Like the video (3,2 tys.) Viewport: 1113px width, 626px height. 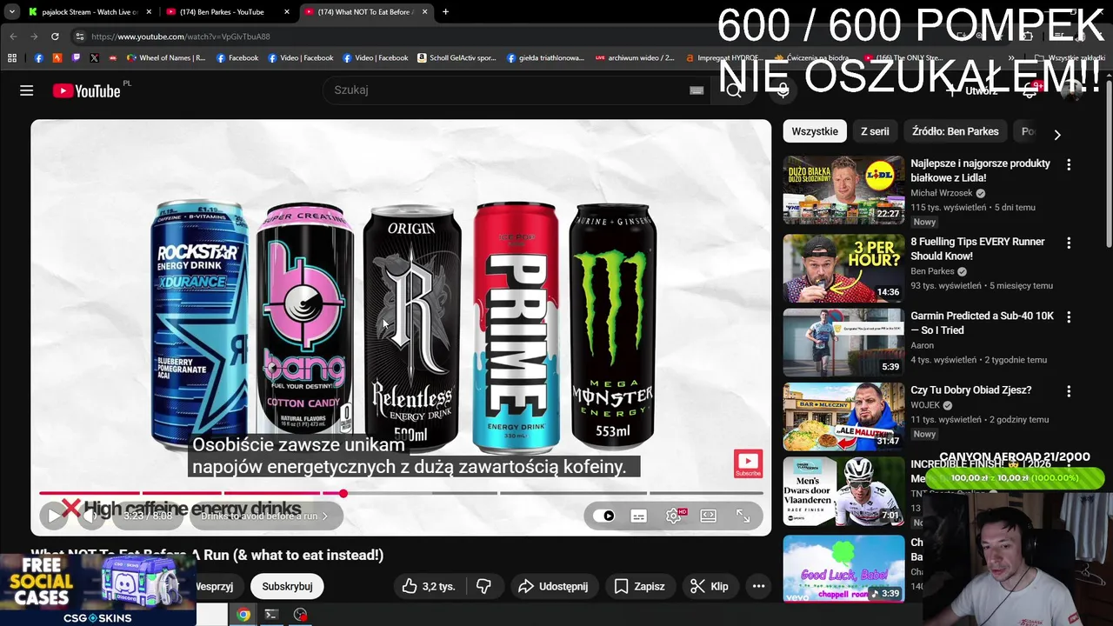coord(429,586)
